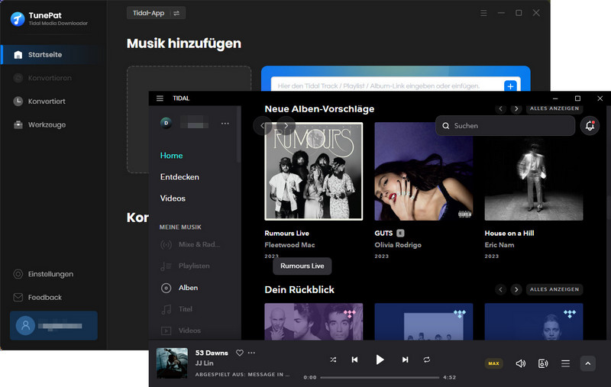611x387 pixels.
Task: Click the TIDAL profile avatar
Action: click(x=166, y=123)
